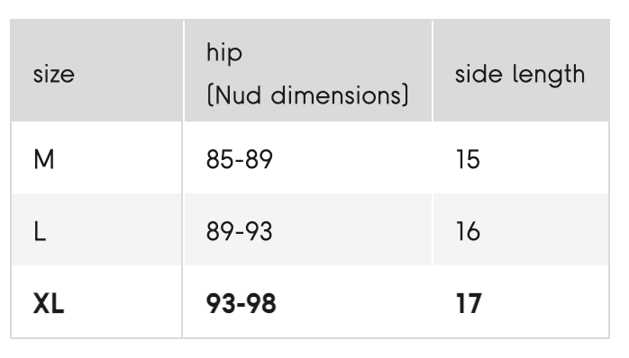Select the M size cell
629x358 pixels.
96,157
